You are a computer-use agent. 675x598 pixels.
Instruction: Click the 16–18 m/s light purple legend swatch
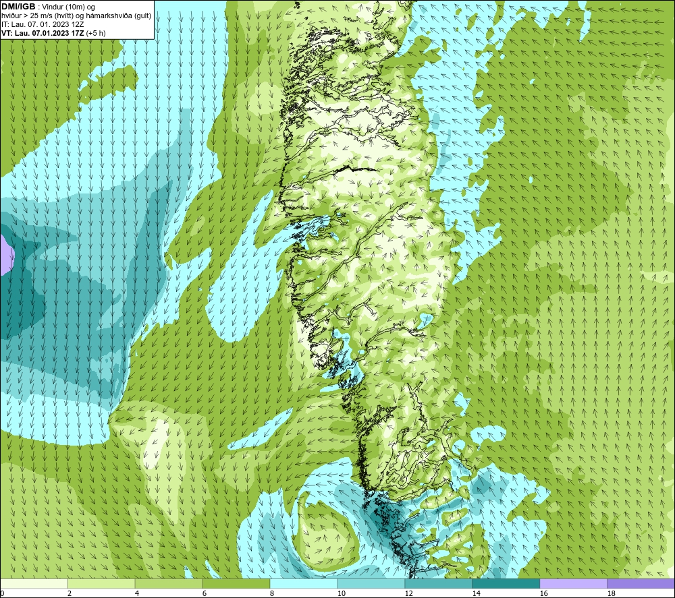pos(573,584)
